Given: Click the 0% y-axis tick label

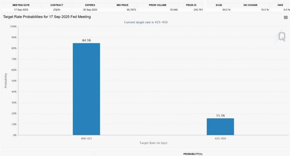Looking at the screenshot, I should 15,135.
